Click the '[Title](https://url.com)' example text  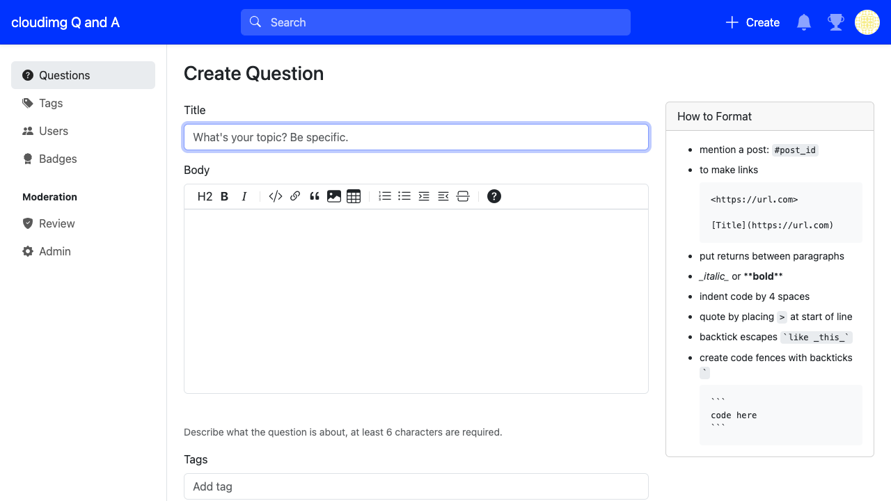click(772, 225)
